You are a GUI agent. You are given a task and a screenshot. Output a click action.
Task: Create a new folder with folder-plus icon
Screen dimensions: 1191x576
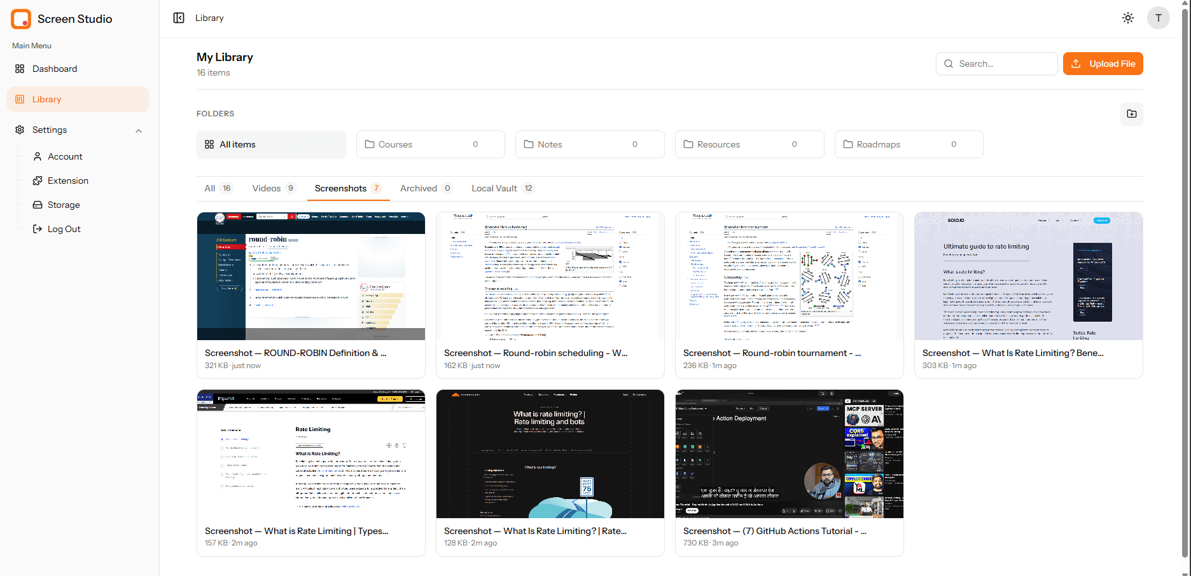pyautogui.click(x=1132, y=114)
